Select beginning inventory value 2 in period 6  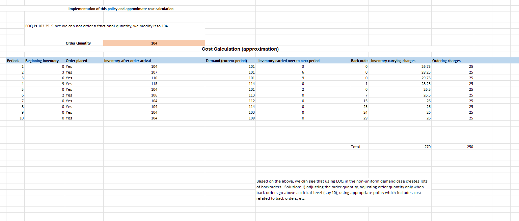point(45,95)
